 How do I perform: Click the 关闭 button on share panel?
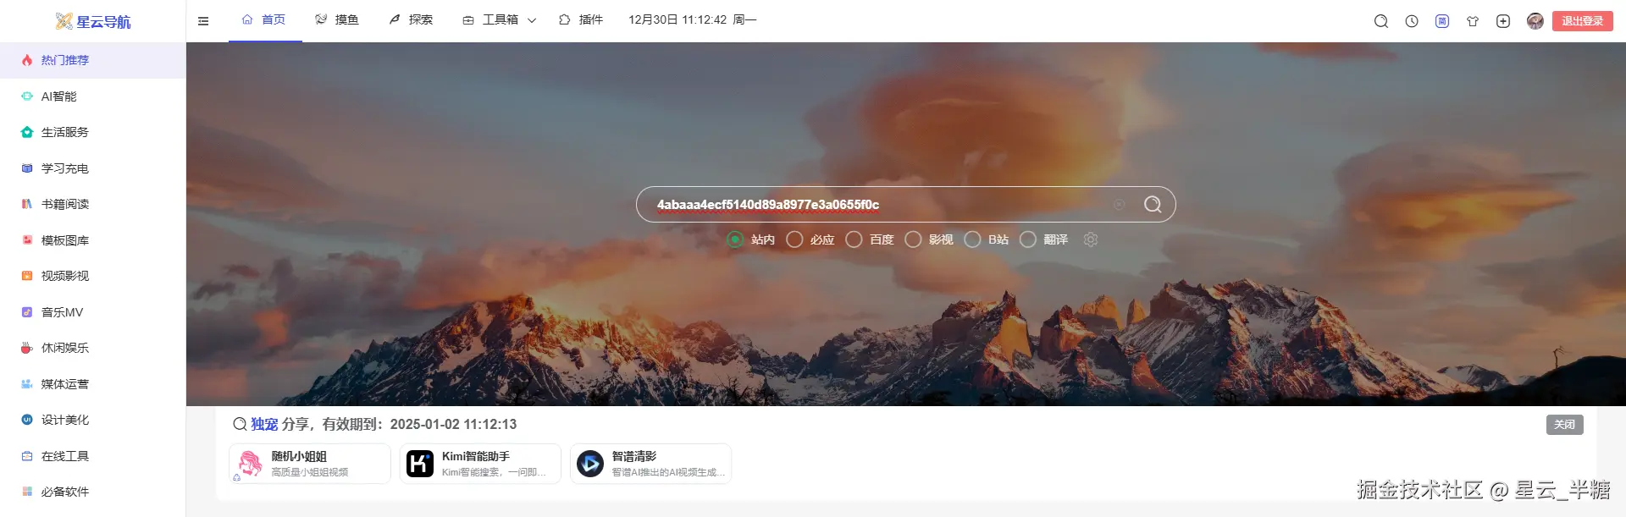click(1565, 425)
